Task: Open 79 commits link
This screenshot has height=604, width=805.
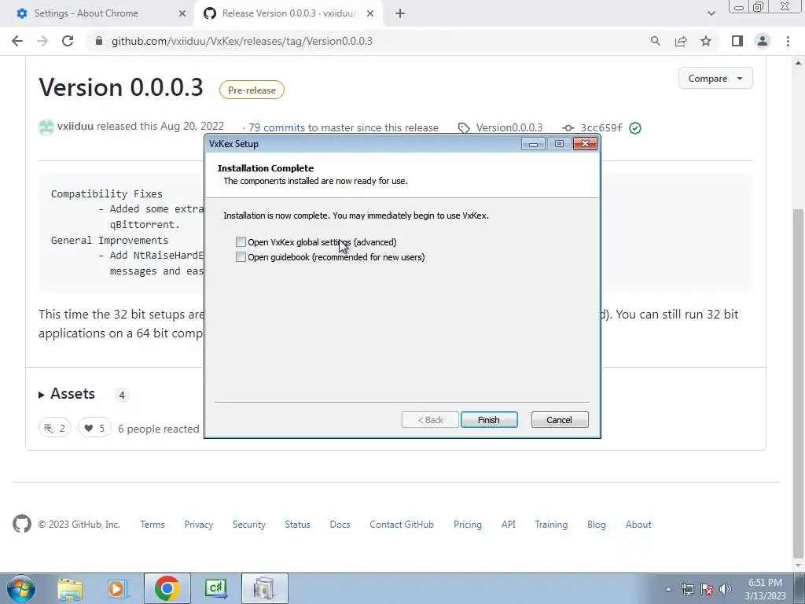Action: [x=277, y=127]
